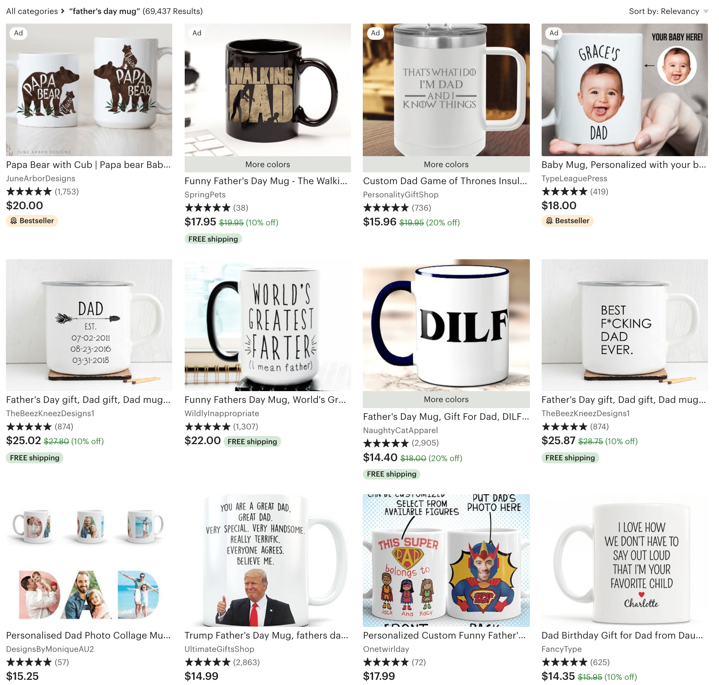This screenshot has width=719, height=685.
Task: Click the Bestseller badge under JuneArborDesigns listing
Action: 32,221
